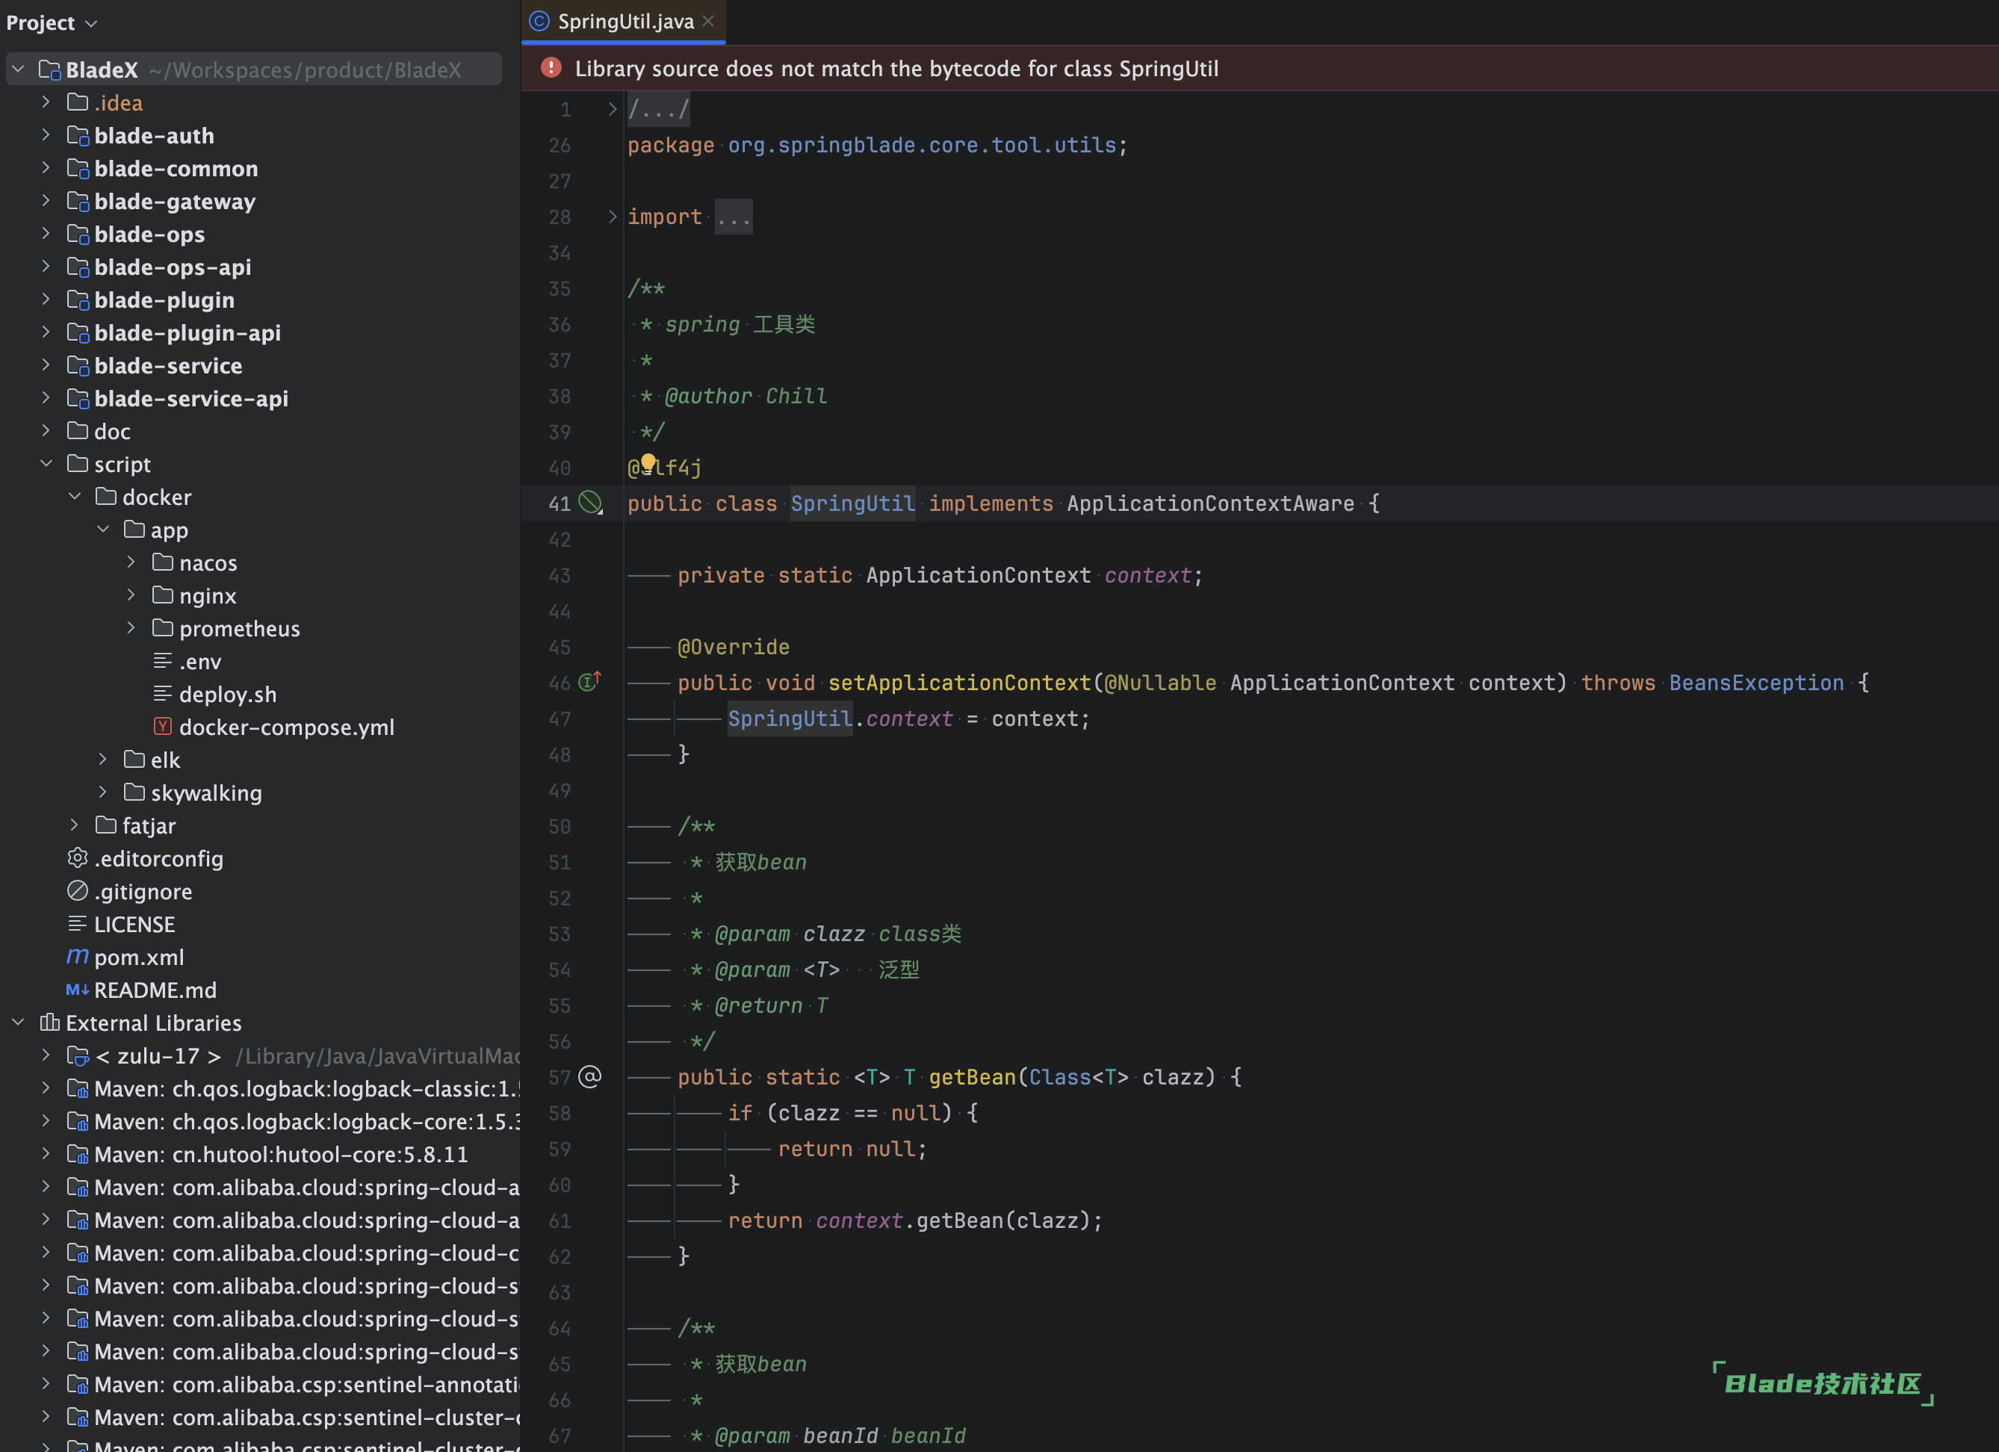Select blade-plugin-api in project tree

tap(187, 333)
